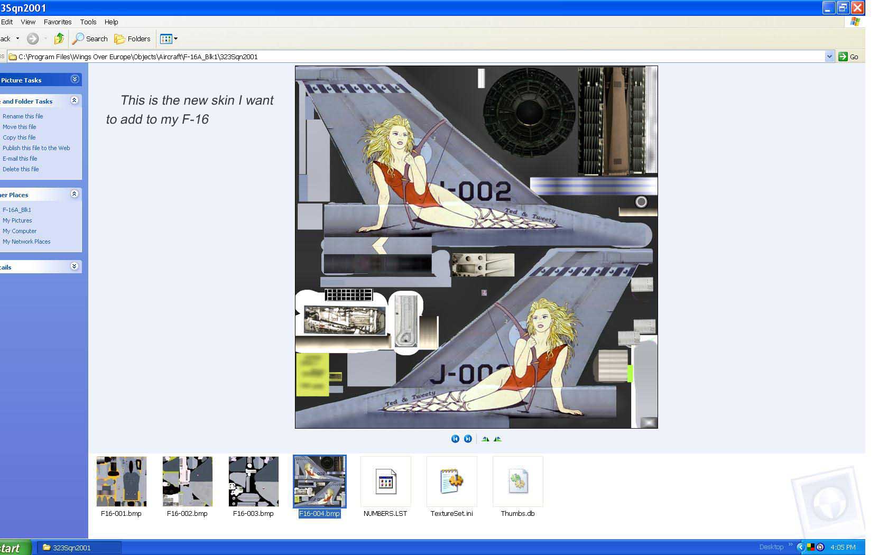Expand hidden system tray icons
The height and width of the screenshot is (555, 888).
click(x=800, y=548)
